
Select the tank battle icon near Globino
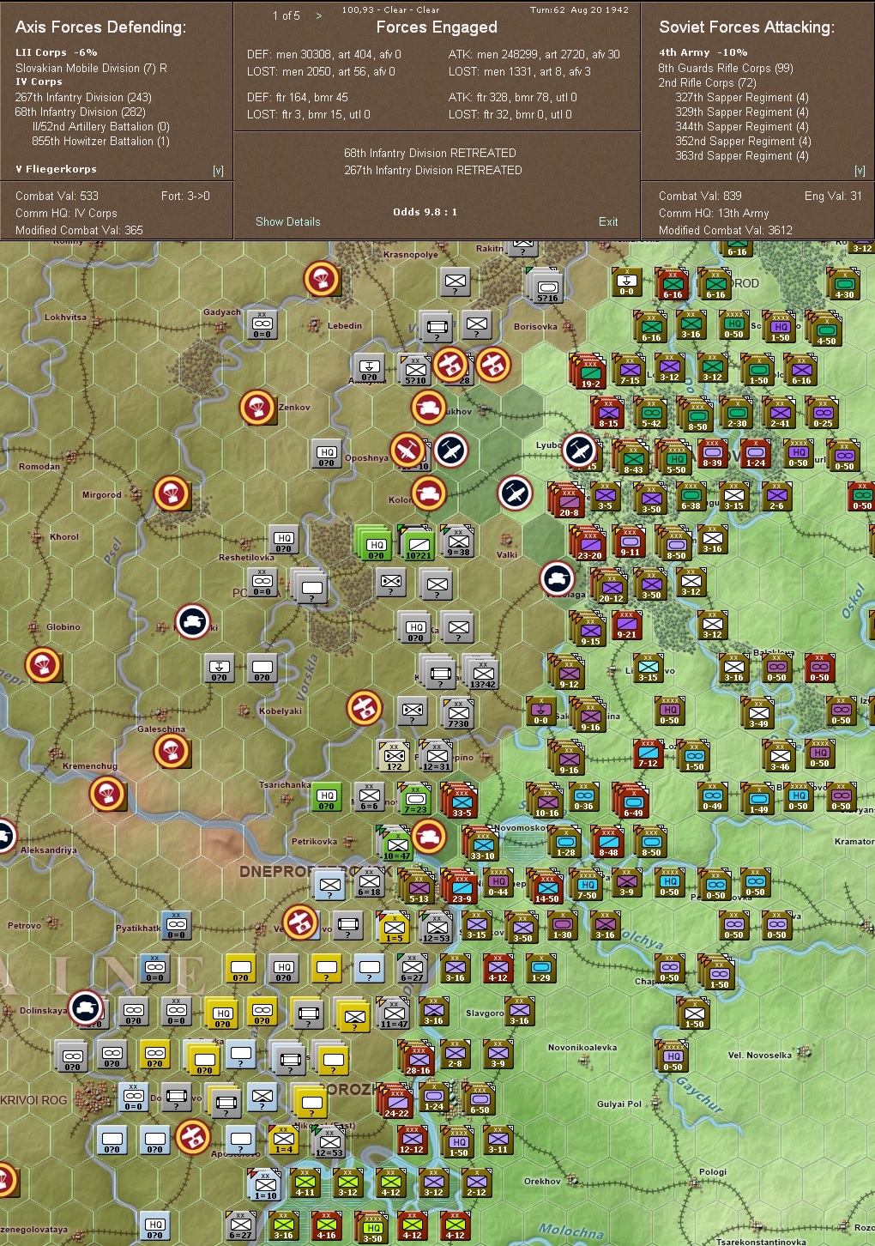[x=193, y=620]
